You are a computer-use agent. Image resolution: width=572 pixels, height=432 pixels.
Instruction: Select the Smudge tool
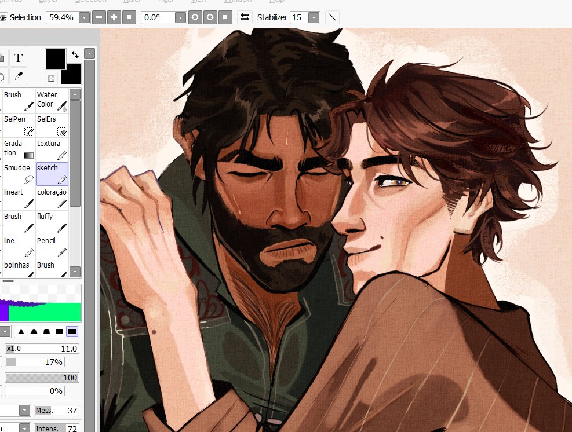(x=18, y=174)
